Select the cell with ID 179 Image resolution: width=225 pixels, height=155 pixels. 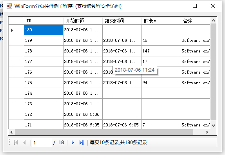click(44, 40)
